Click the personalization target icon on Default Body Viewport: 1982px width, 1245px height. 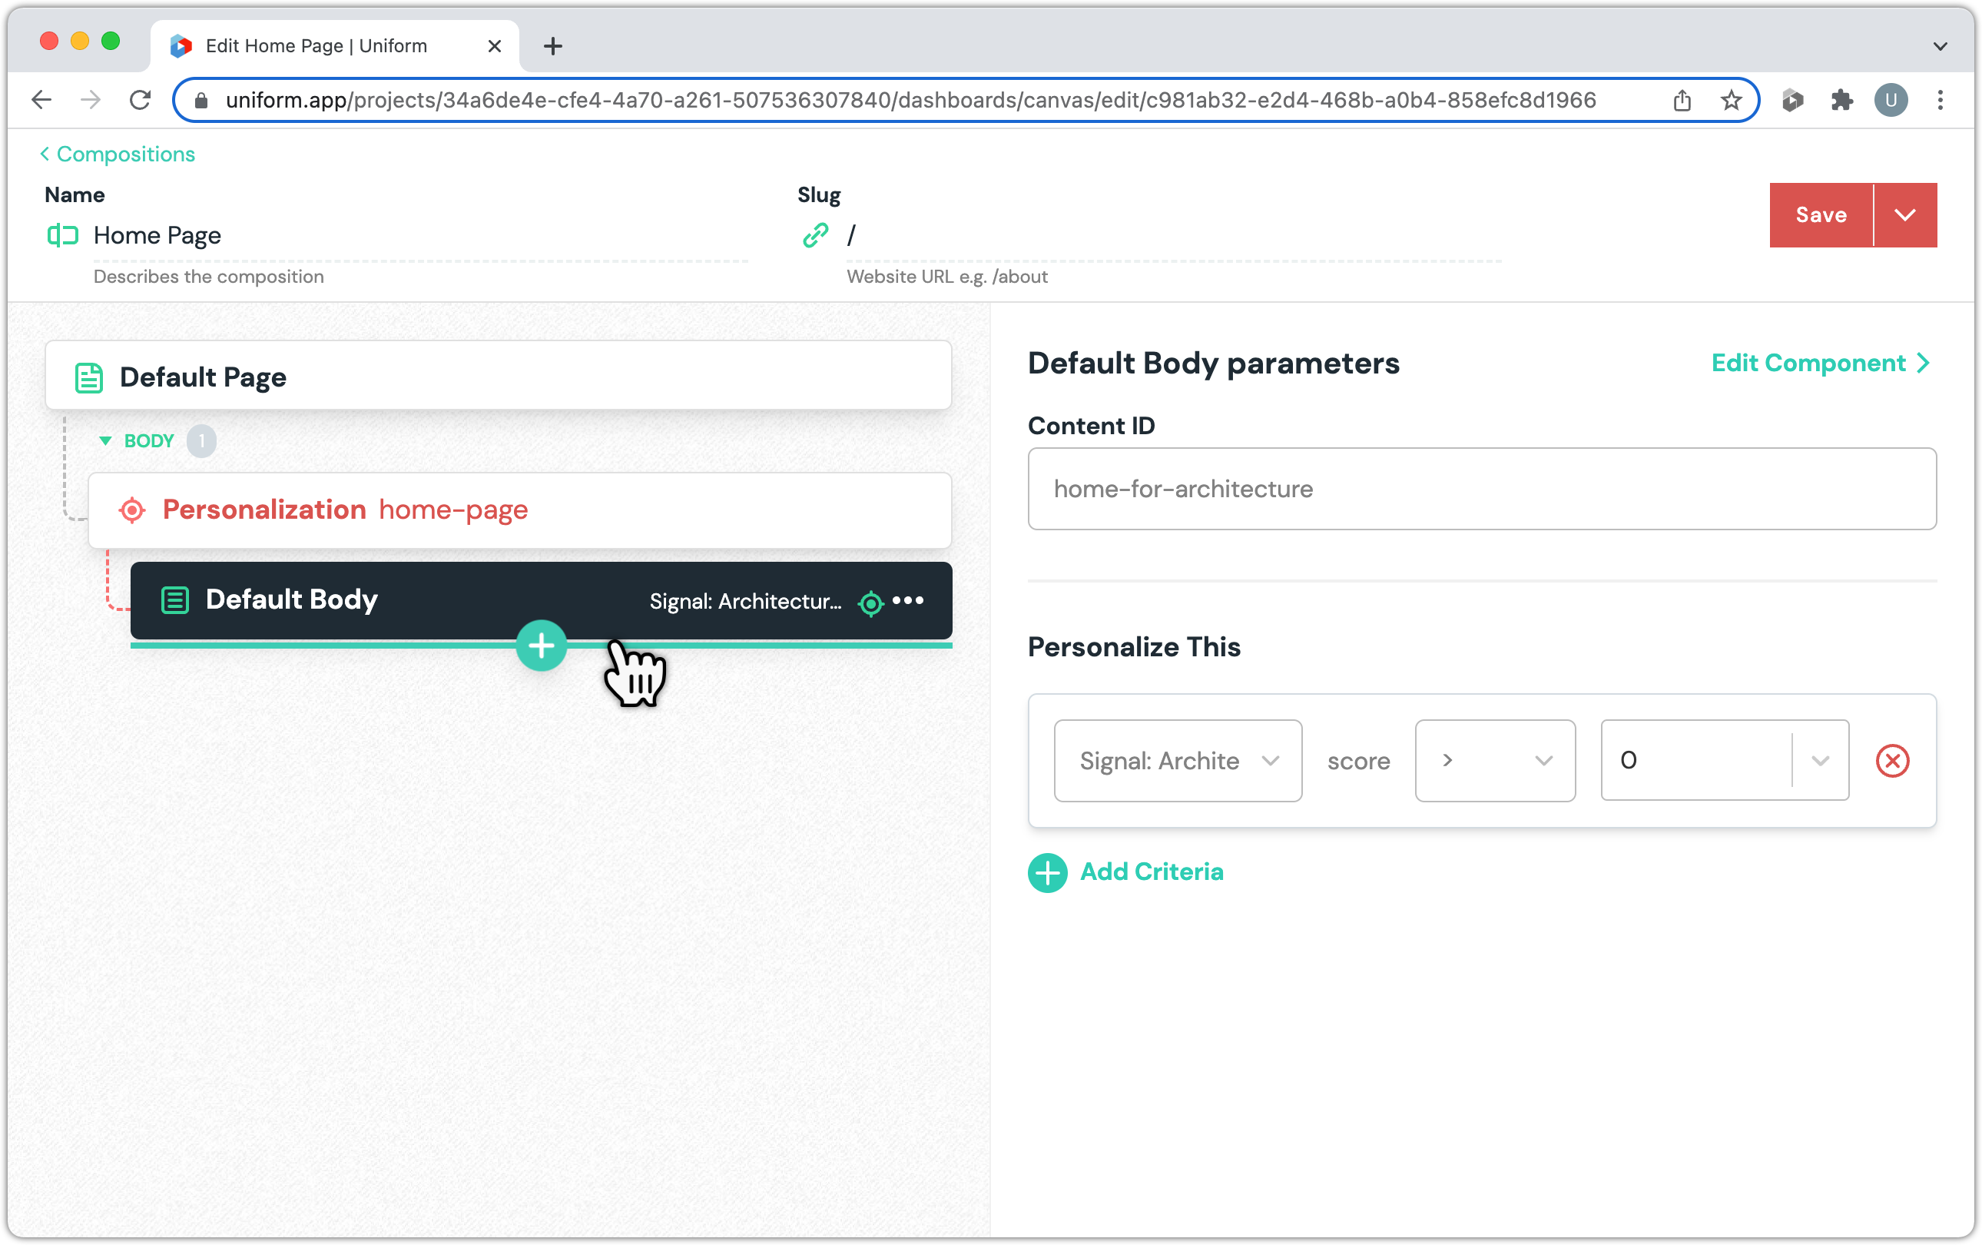pyautogui.click(x=870, y=603)
